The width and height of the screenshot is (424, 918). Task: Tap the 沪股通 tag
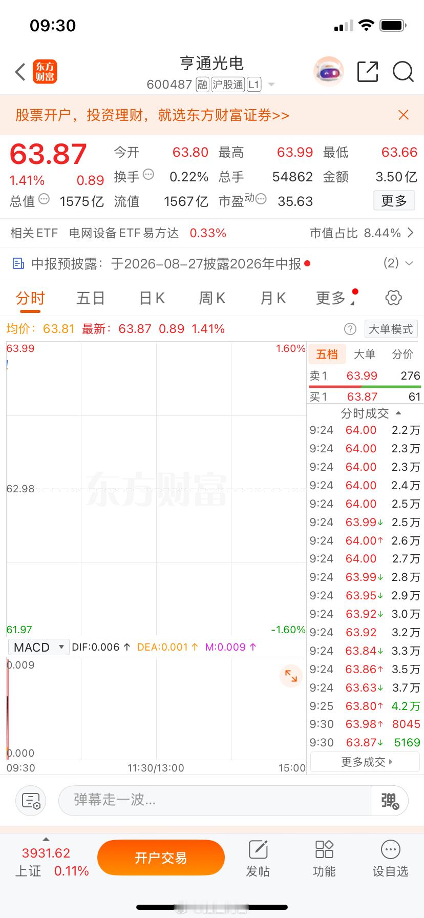(x=228, y=85)
